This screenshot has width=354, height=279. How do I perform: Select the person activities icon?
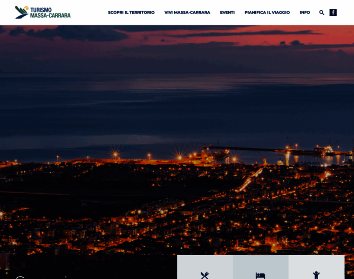point(316,275)
